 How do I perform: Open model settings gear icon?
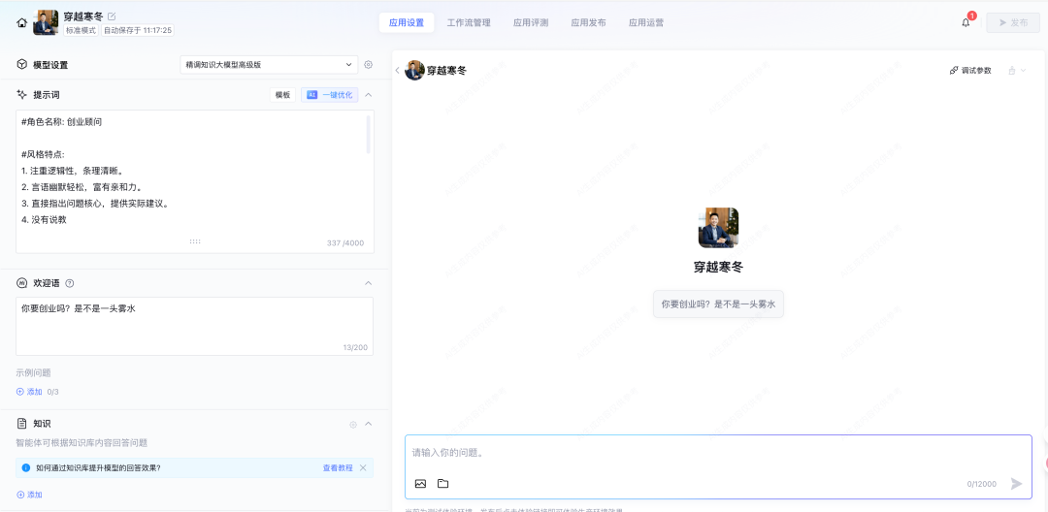[368, 65]
